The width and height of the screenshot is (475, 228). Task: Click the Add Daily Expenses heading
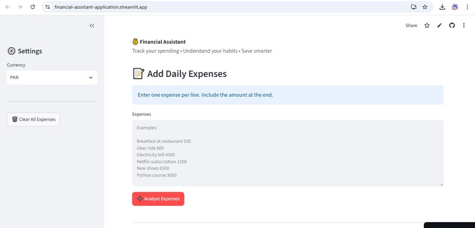(x=187, y=73)
